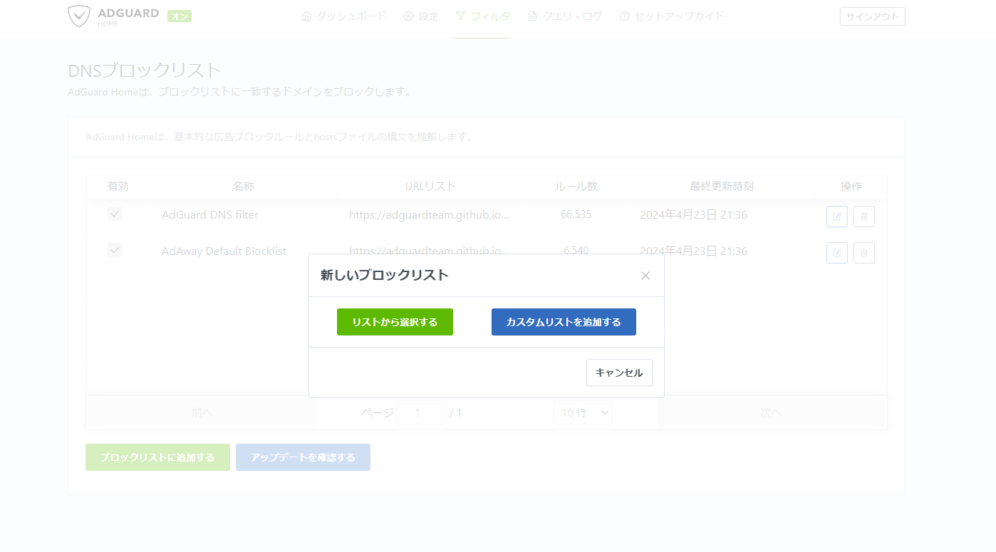Close the new blocklist dialog with X
This screenshot has height=552, width=996.
pyautogui.click(x=645, y=276)
